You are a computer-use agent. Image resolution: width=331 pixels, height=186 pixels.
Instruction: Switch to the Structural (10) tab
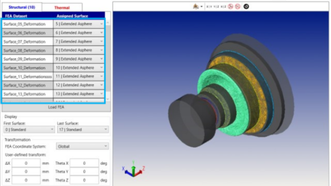click(x=22, y=7)
